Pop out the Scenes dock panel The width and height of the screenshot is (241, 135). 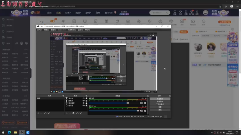63,96
